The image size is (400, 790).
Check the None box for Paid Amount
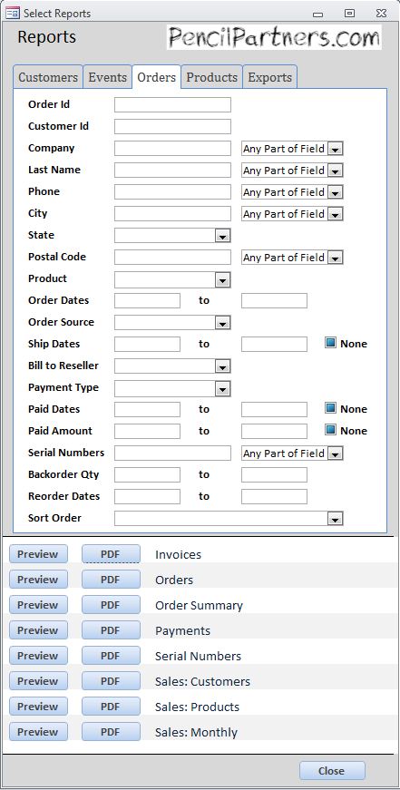pos(330,430)
